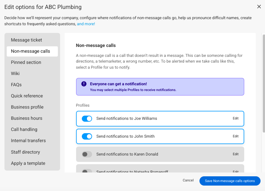Open Call handling options
Screen dimensions: 265x191
click(x=24, y=129)
